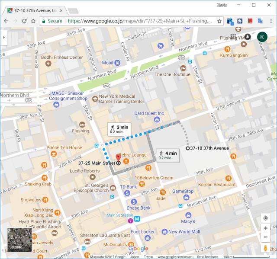
Task: Go back to previous page
Action: coord(6,21)
